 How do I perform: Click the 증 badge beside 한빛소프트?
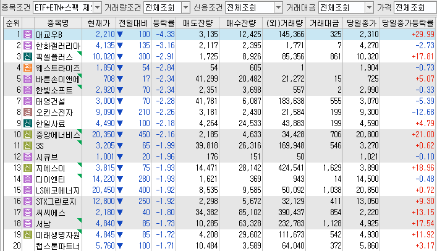point(28,90)
